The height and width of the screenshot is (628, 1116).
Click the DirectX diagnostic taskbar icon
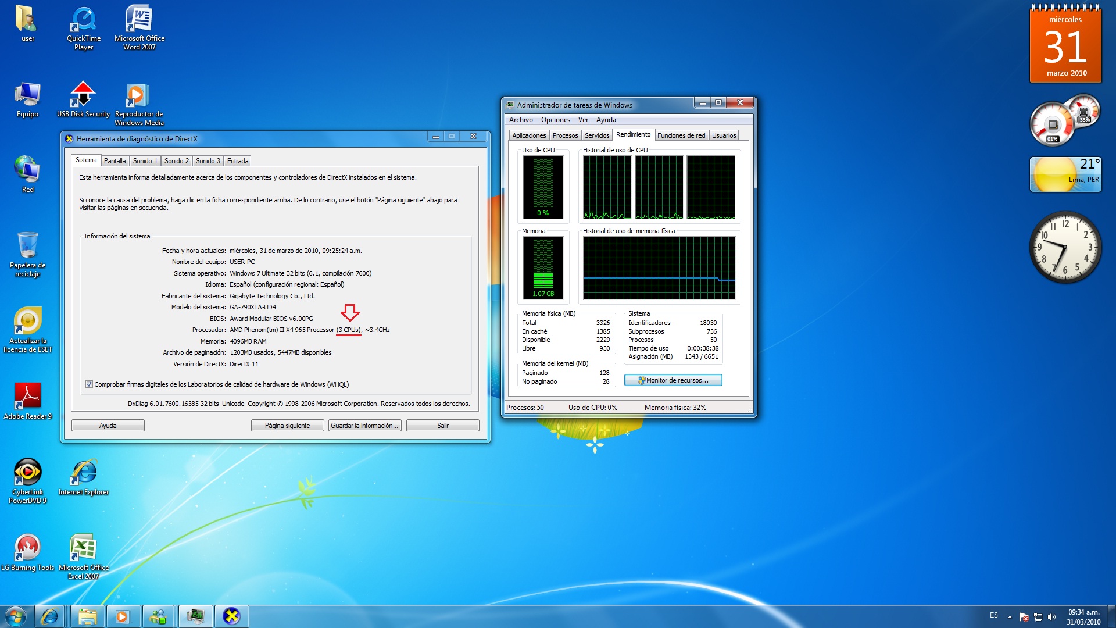(231, 616)
